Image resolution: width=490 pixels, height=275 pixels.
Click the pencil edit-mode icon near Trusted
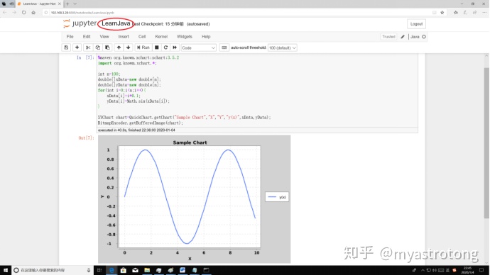point(403,37)
